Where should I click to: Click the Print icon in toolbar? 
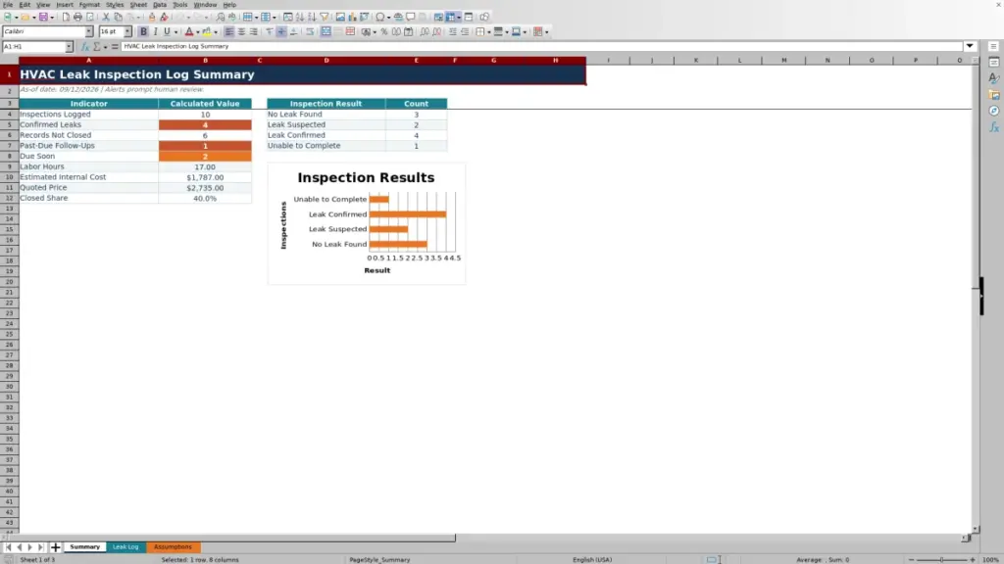(x=77, y=17)
